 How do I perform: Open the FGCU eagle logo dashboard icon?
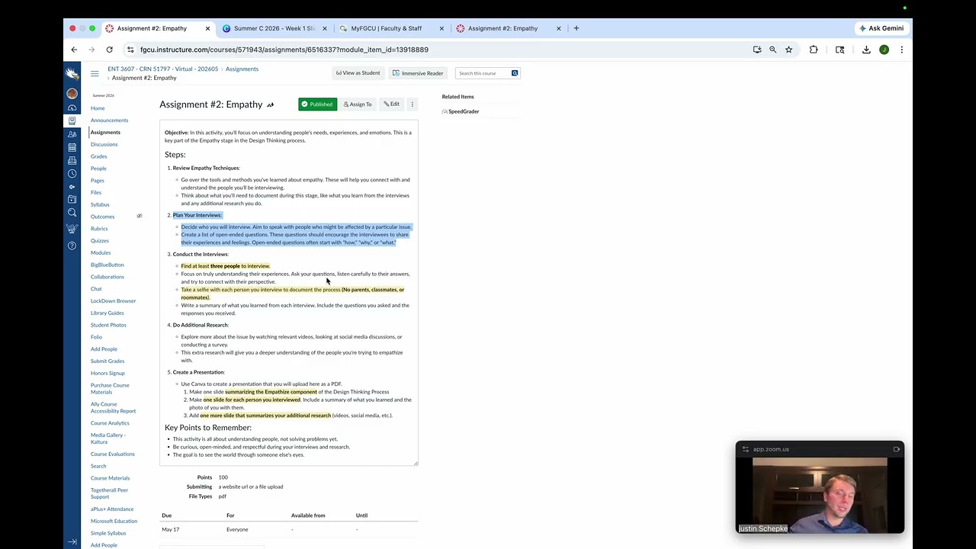coord(72,74)
